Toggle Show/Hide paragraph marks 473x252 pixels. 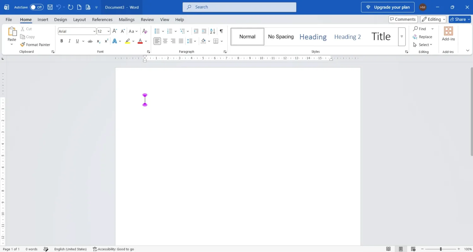(221, 31)
